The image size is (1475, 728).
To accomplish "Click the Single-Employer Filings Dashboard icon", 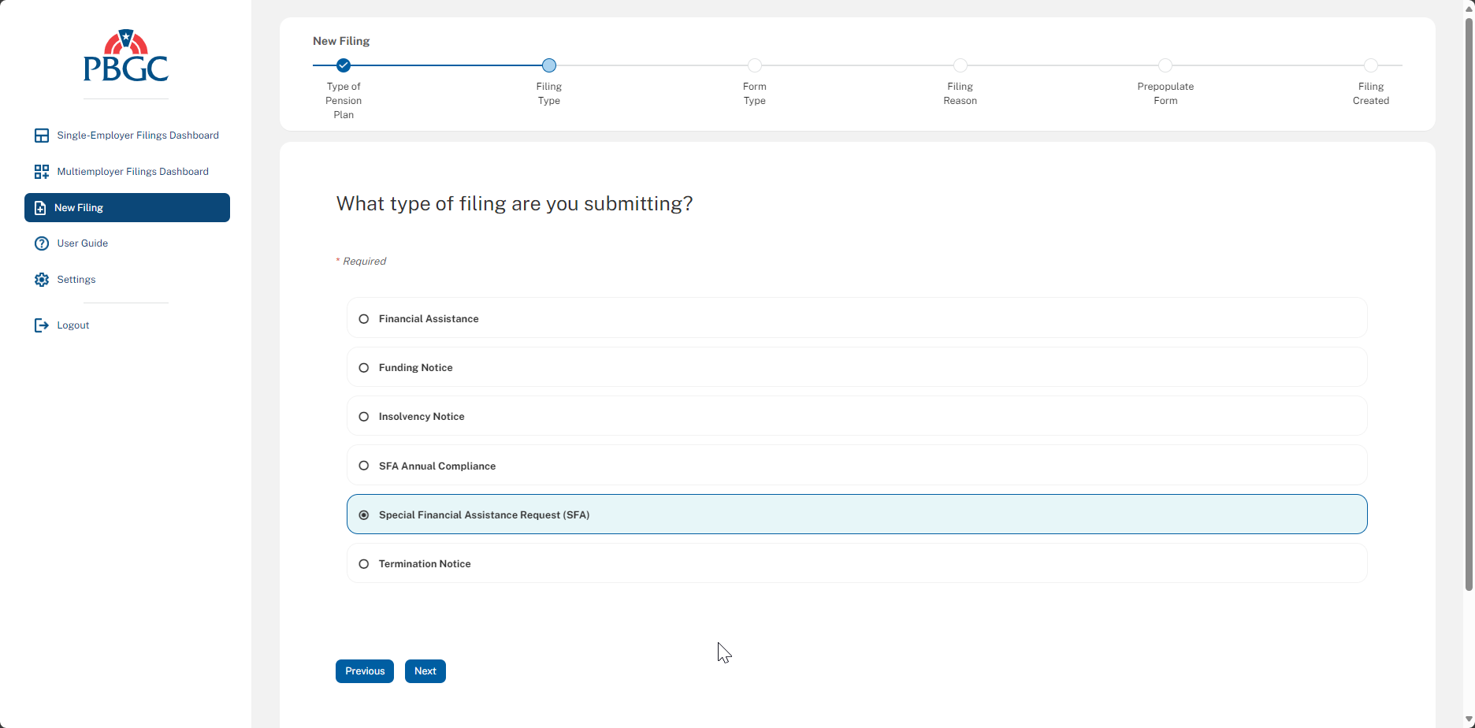I will (x=42, y=136).
